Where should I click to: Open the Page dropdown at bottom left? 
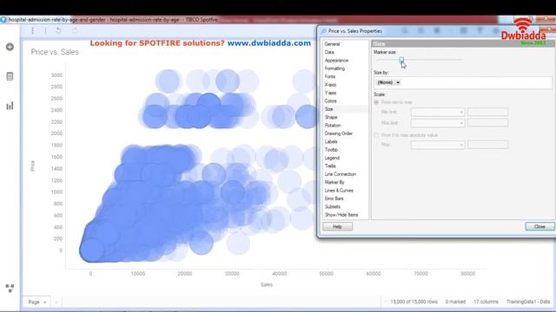pyautogui.click(x=36, y=302)
